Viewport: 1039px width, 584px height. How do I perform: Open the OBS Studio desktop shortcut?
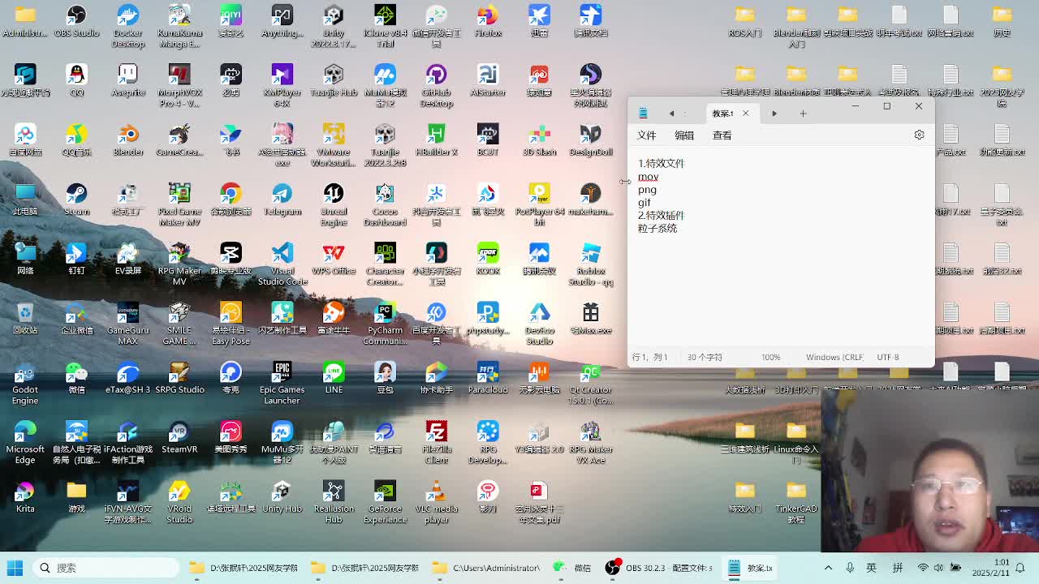76,22
